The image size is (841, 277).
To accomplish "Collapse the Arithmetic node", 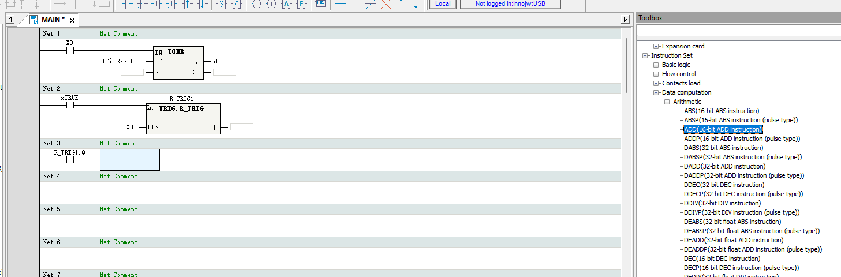I will pyautogui.click(x=667, y=102).
